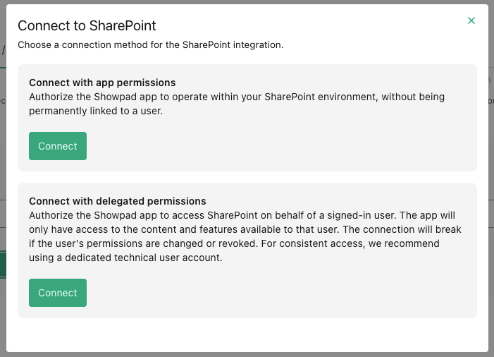Click the dimmed overlay above the dialog

click(x=247, y=1)
